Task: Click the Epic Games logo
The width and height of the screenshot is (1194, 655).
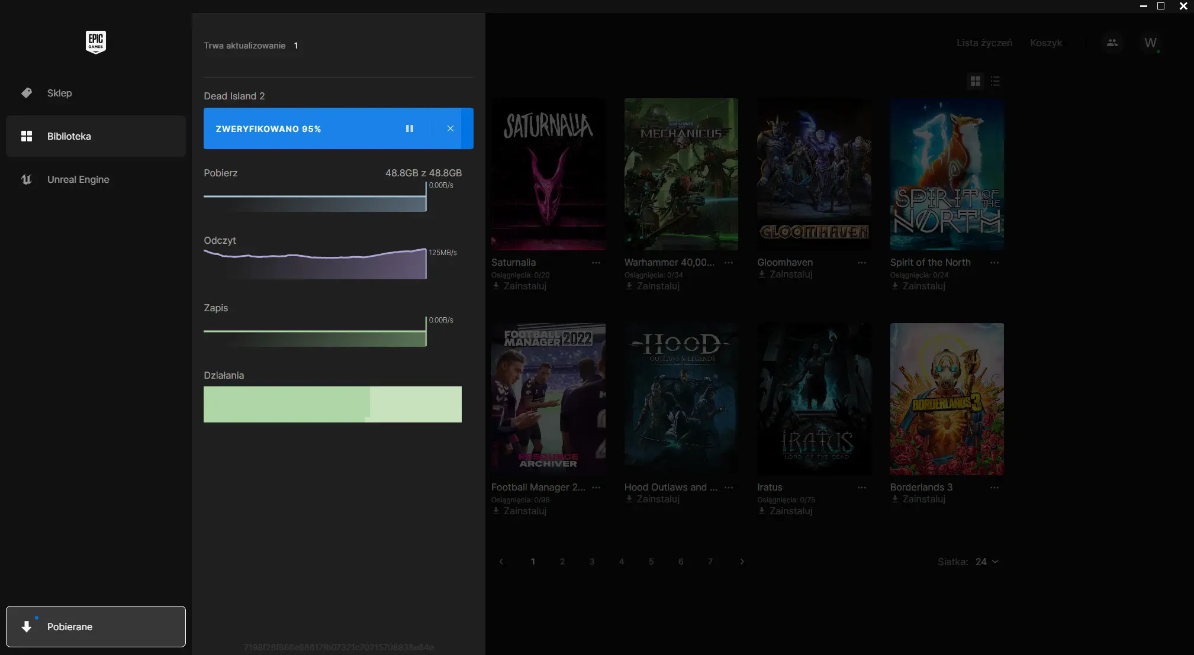Action: click(x=96, y=42)
